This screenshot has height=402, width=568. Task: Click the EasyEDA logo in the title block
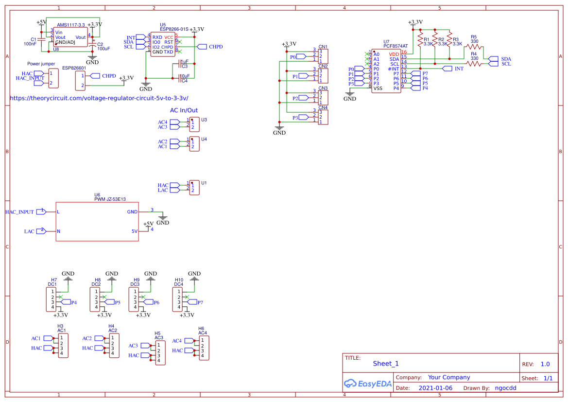[x=368, y=384]
